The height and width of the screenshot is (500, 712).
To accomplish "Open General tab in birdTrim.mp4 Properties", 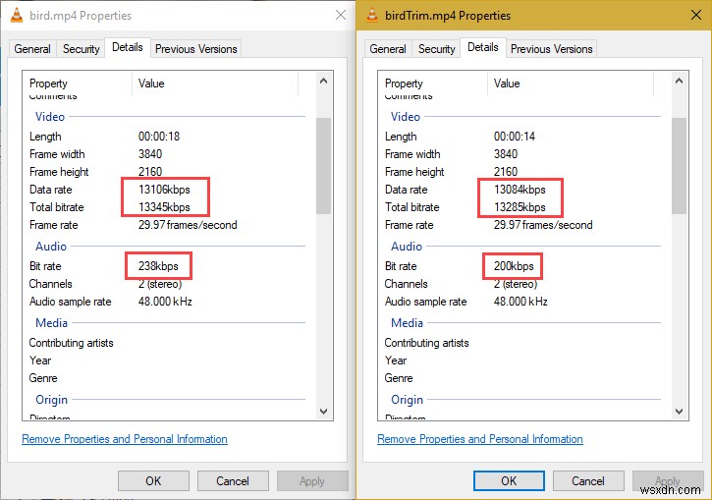I will [x=388, y=48].
